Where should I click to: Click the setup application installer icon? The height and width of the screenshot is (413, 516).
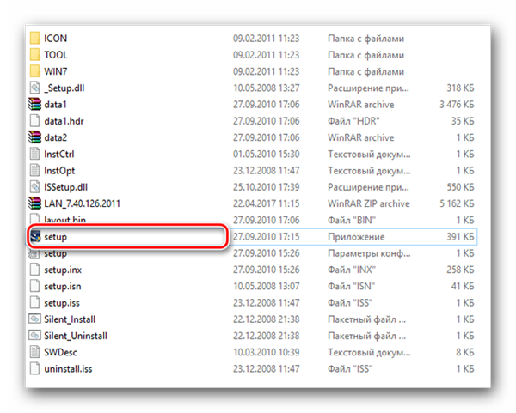coord(35,236)
